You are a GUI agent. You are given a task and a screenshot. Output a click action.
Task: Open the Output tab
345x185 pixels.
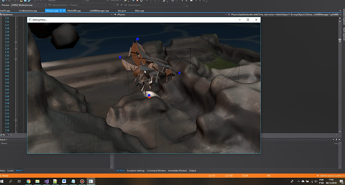192,171
